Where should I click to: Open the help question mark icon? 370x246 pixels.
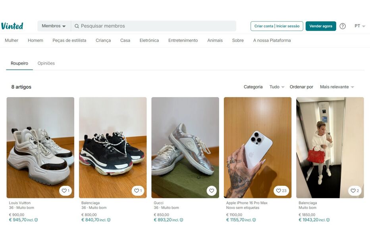[x=343, y=26]
